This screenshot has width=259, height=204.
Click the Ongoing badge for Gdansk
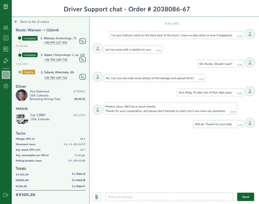[x=29, y=72]
